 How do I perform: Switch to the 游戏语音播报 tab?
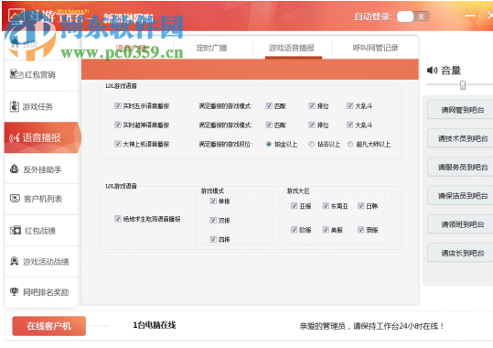point(292,48)
